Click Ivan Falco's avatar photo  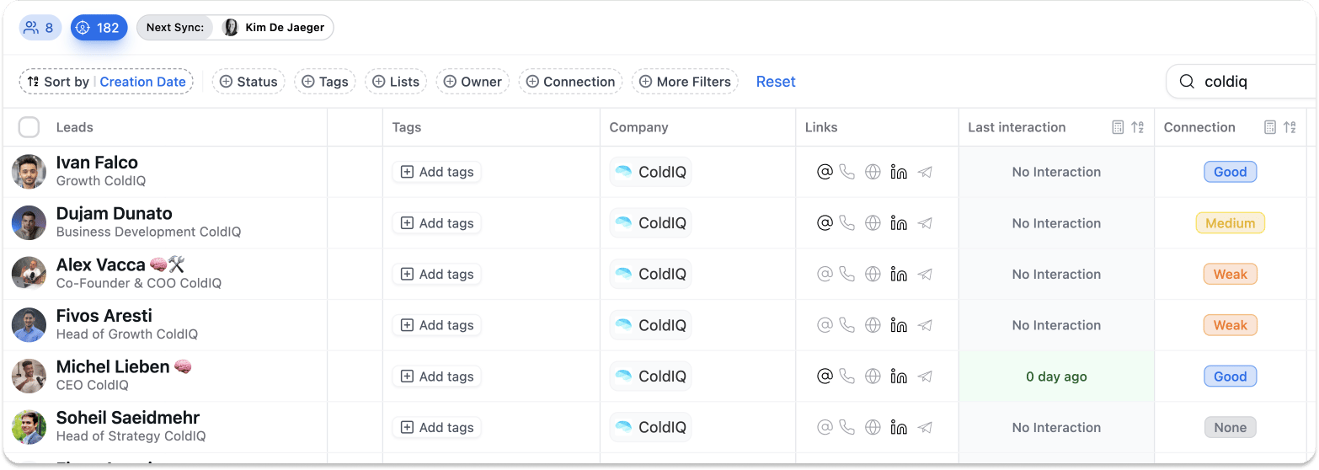tap(29, 172)
